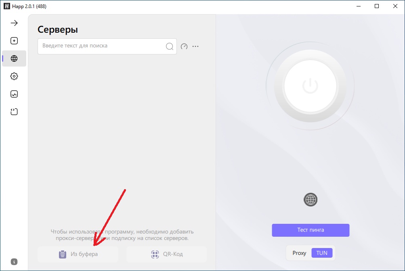This screenshot has height=271, width=405.
Task: Click the QR-Код button
Action: (166, 254)
